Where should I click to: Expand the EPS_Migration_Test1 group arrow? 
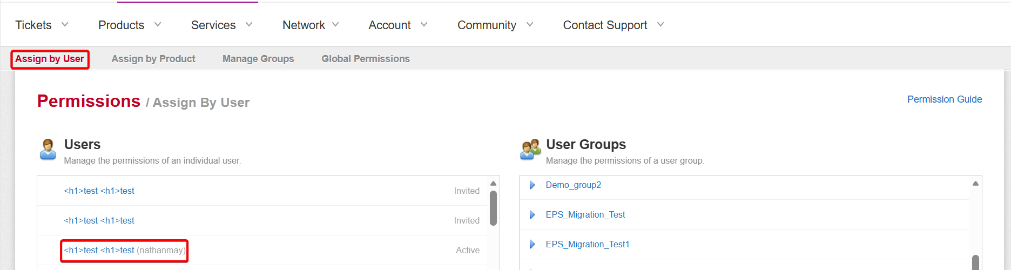533,245
